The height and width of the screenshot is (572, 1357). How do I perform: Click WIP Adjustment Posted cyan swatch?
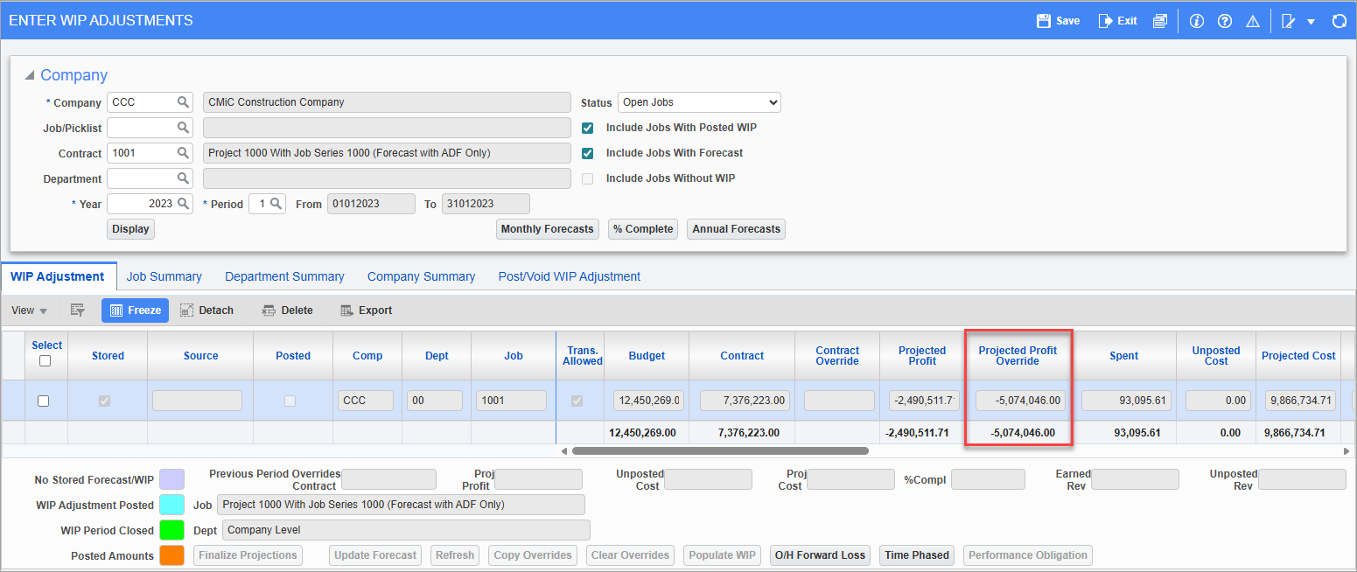point(171,505)
